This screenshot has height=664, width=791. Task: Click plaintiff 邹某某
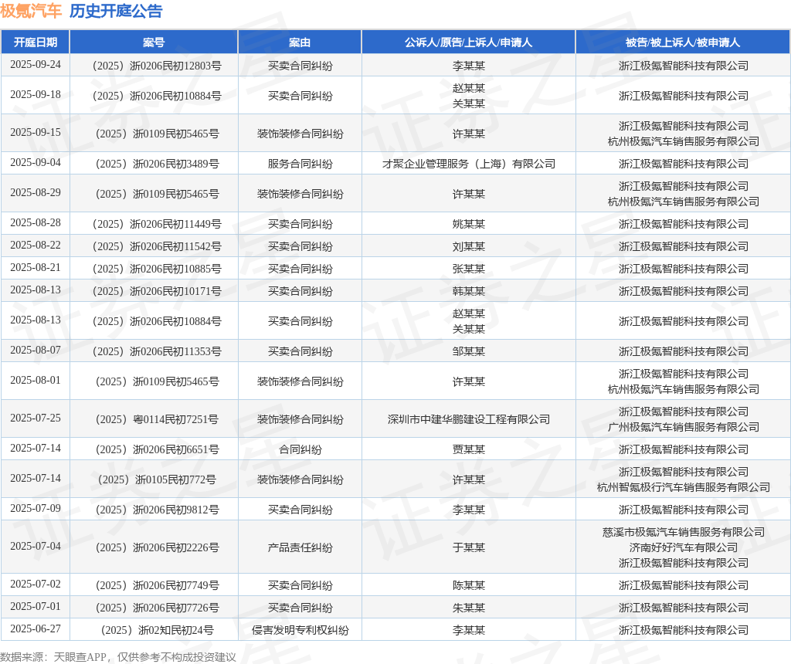(468, 351)
